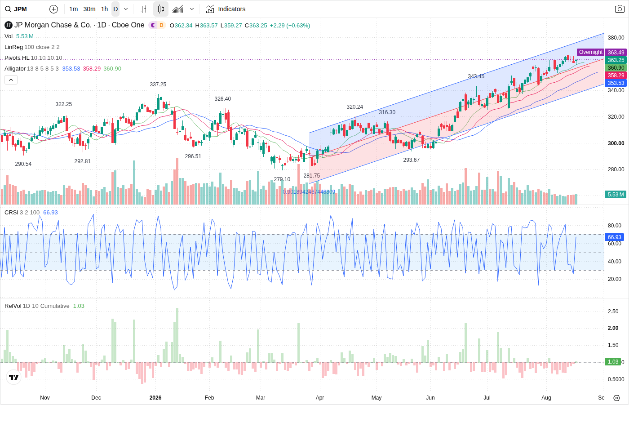Select the Pivots HL indicator legend
Viewport: 638px width, 427px height.
pyautogui.click(x=17, y=58)
